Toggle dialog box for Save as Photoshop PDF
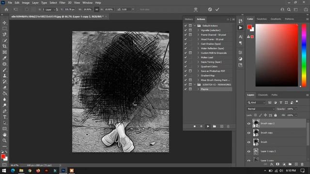Screen dimensions: 310x174 (x=190, y=71)
